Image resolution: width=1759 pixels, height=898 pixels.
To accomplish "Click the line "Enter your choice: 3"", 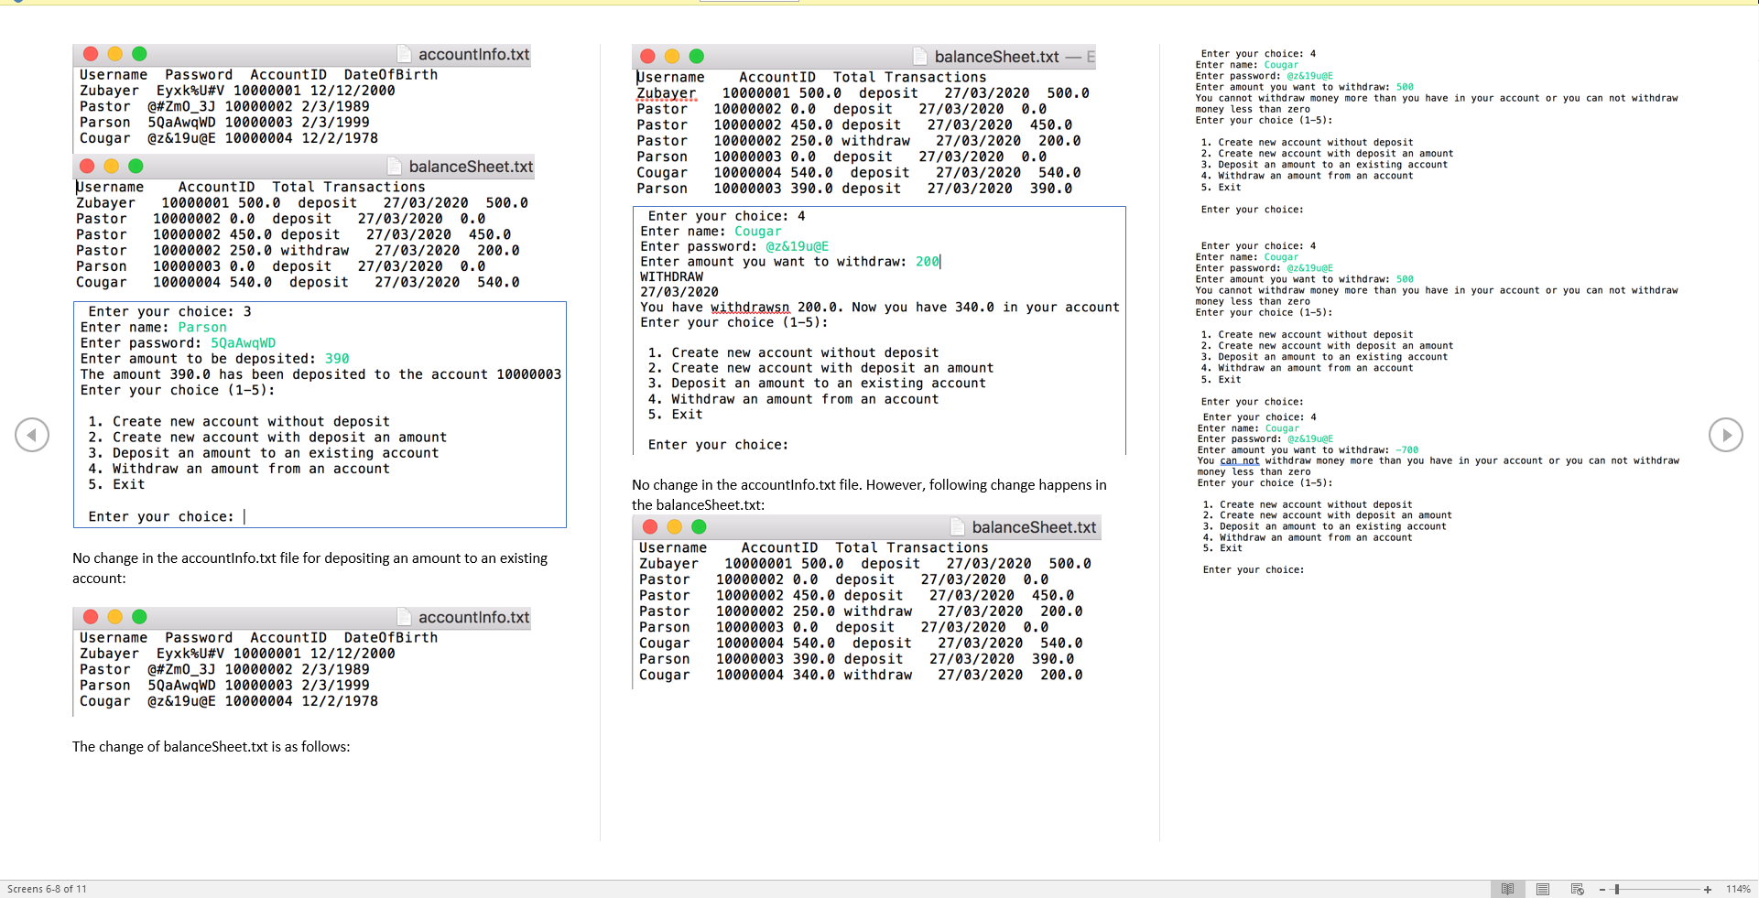I will click(169, 312).
